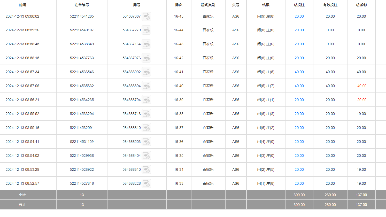The width and height of the screenshot is (386, 217).
Task: Open video replay icon for round 584367387
Action: [146, 16]
